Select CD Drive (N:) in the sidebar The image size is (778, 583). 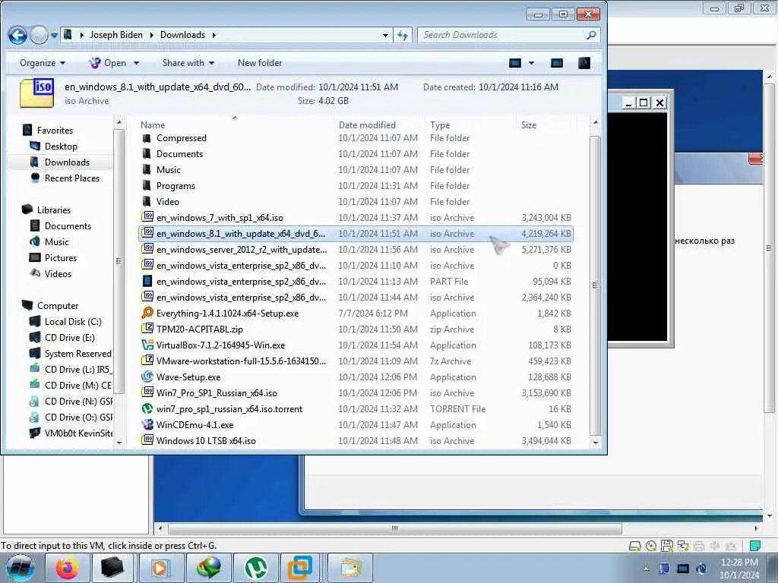pyautogui.click(x=78, y=402)
